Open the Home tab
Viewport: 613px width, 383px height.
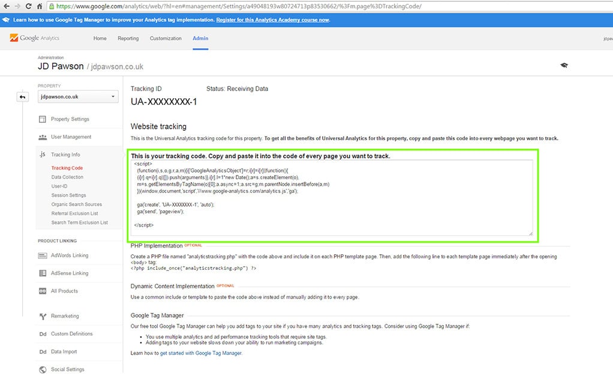tap(100, 38)
